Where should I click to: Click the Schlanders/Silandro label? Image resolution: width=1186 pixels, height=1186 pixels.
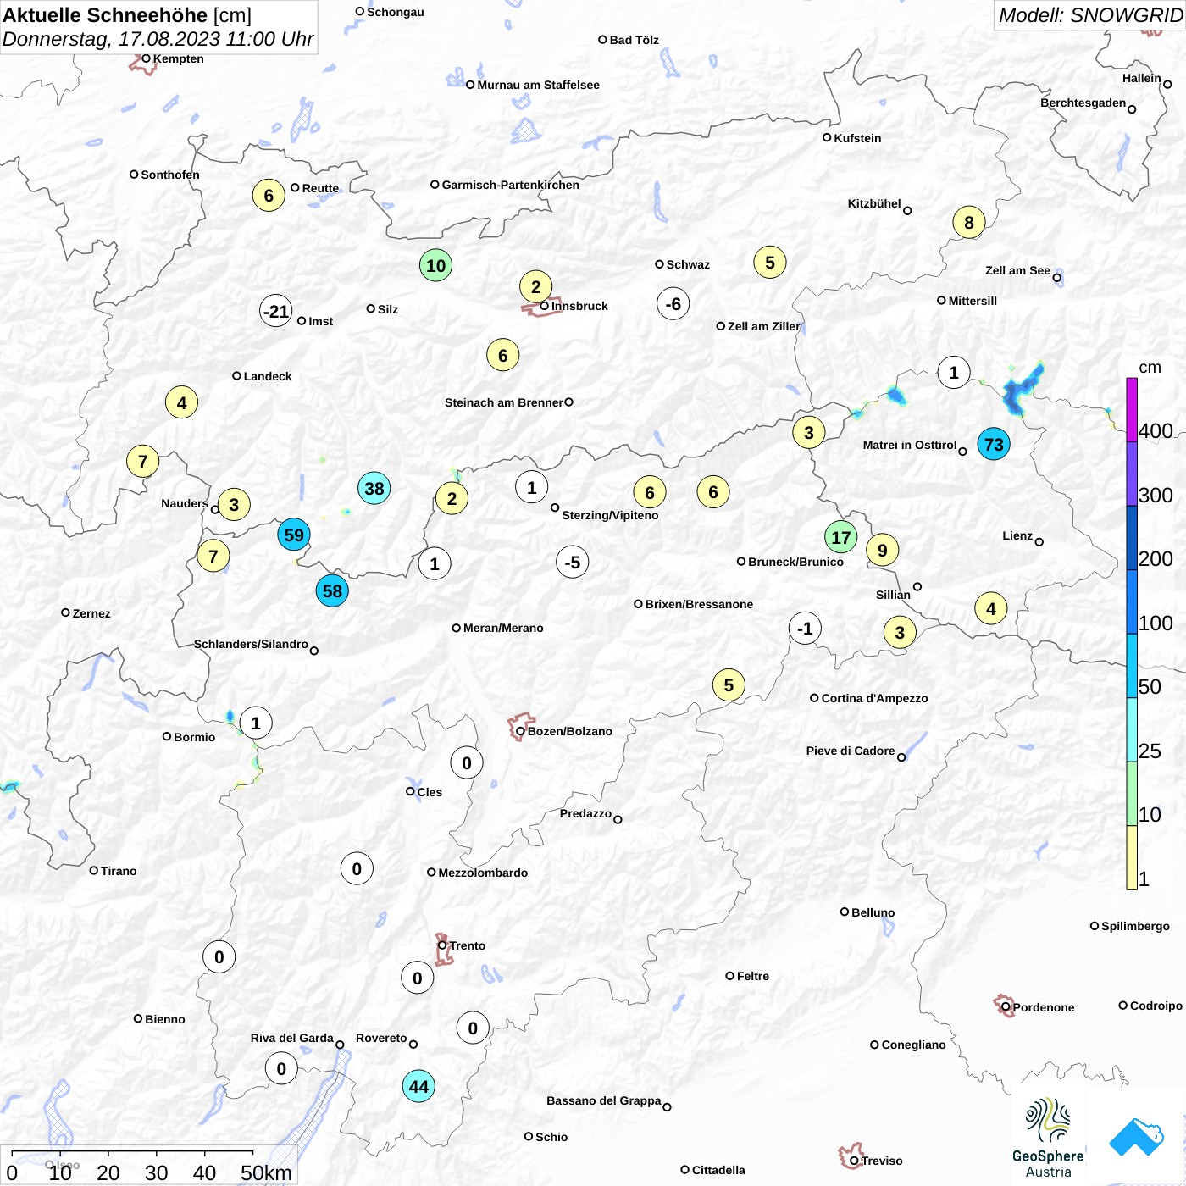pyautogui.click(x=251, y=644)
